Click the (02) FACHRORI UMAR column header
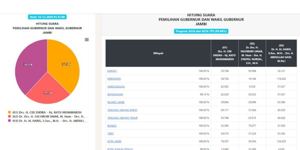 coord(252,53)
